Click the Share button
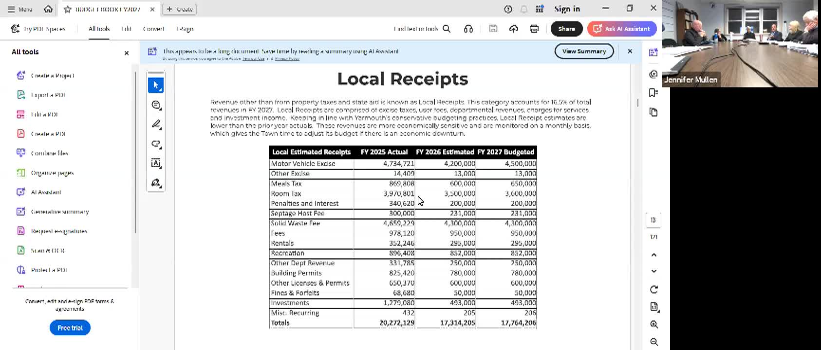This screenshot has width=821, height=350. [x=566, y=29]
